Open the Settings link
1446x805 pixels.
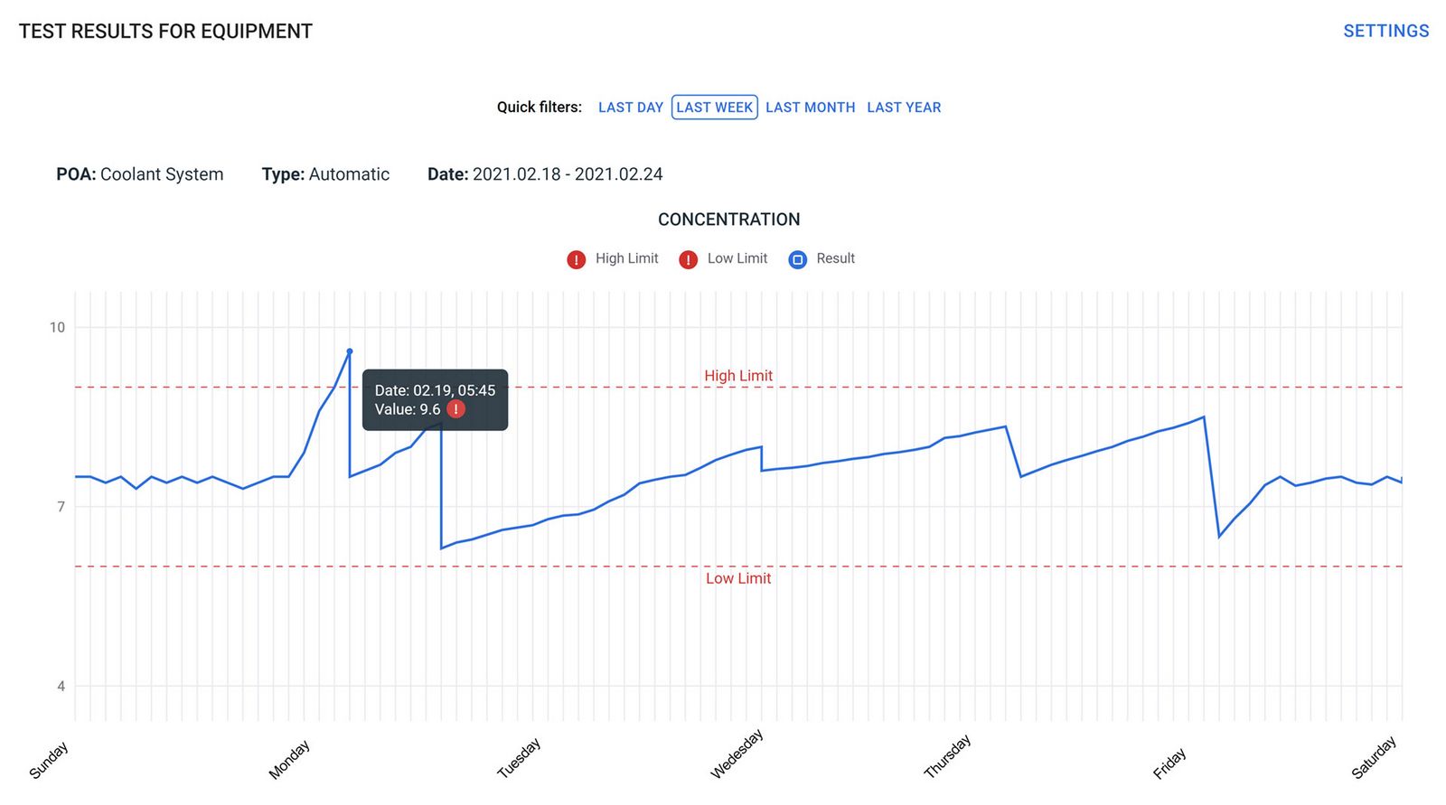[1385, 31]
